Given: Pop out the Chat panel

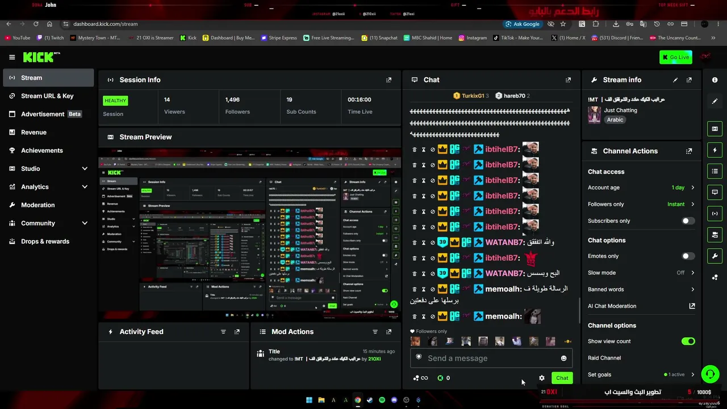Looking at the screenshot, I should (x=568, y=80).
